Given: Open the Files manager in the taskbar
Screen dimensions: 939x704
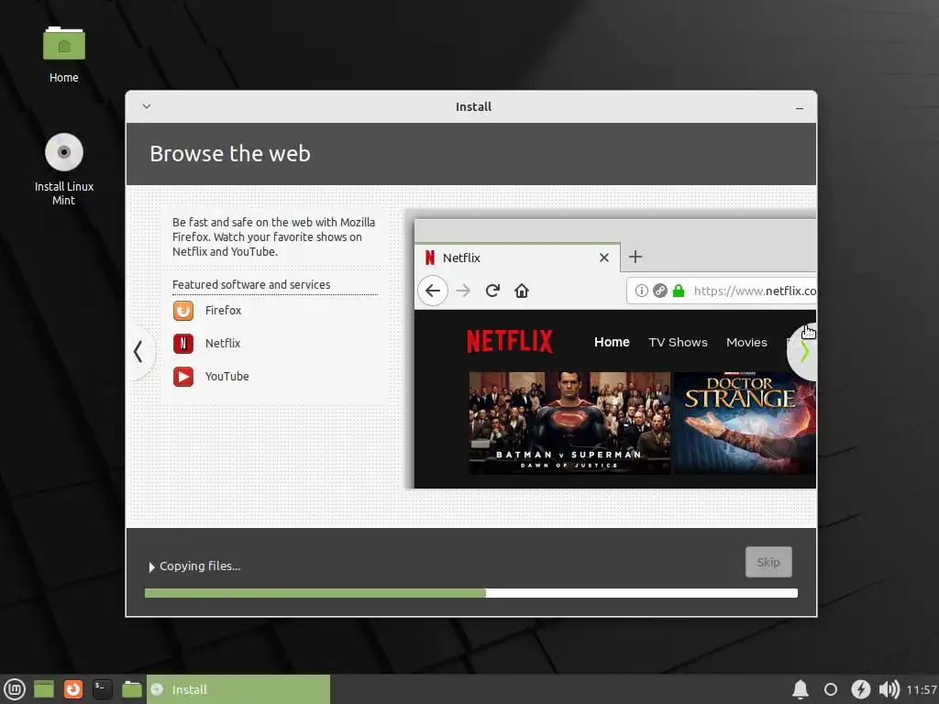Looking at the screenshot, I should (132, 689).
